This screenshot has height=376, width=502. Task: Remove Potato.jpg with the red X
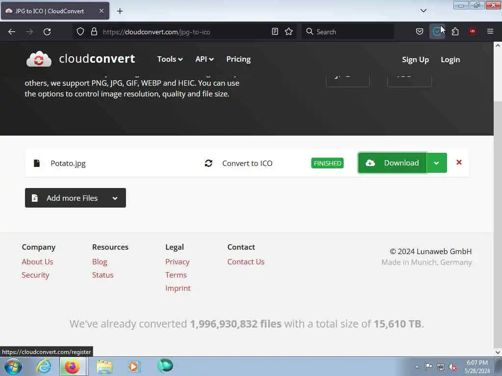point(459,162)
